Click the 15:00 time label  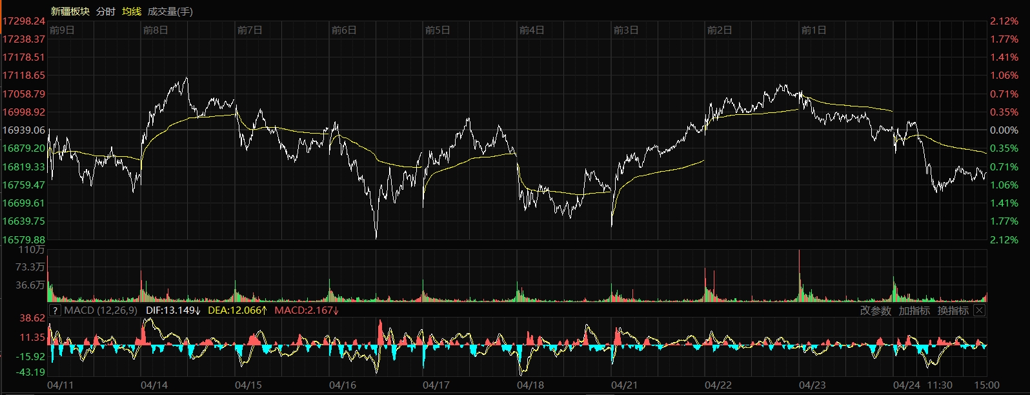(987, 385)
